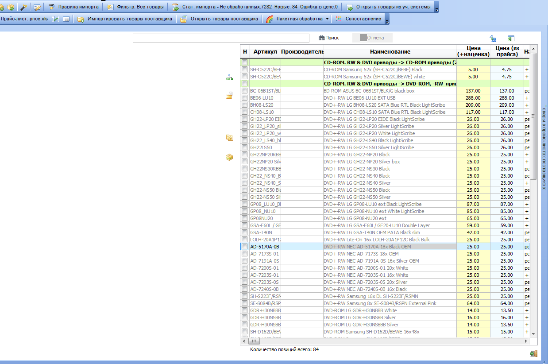Check box for CD-ROM приводы group row
The image size is (548, 364).
click(x=245, y=62)
